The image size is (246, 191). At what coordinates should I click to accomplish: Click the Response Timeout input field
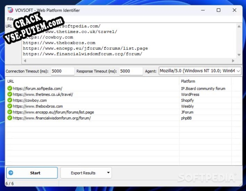[131, 71]
